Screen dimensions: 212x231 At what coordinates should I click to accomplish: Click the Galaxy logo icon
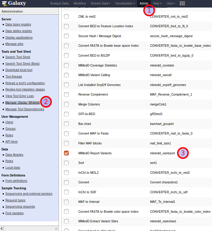[4, 4]
